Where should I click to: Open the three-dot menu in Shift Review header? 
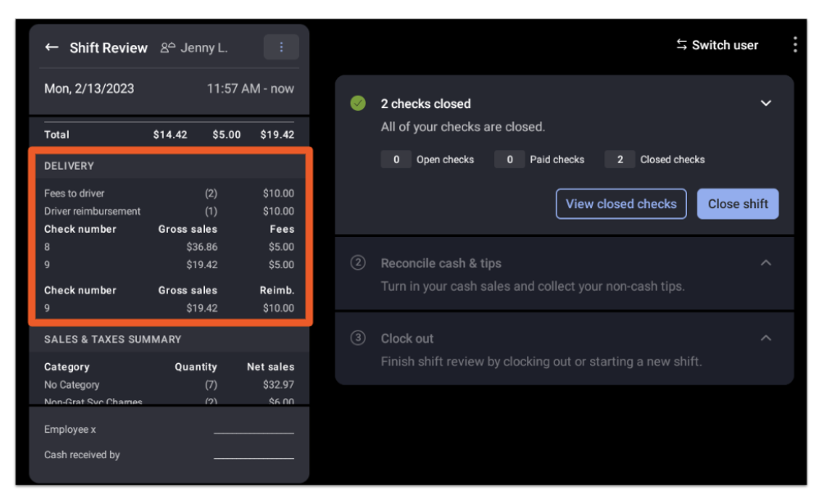click(x=281, y=48)
